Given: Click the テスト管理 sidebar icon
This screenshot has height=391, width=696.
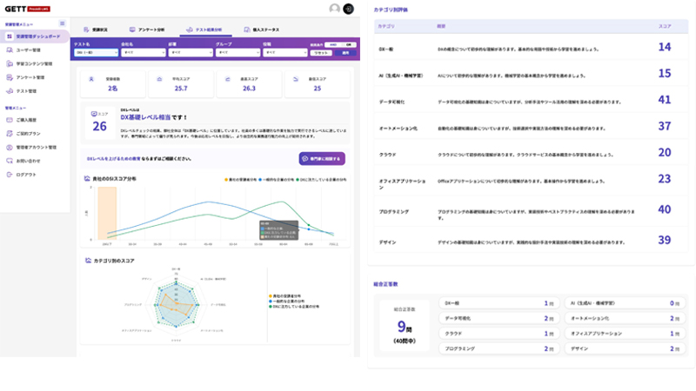Looking at the screenshot, I should (9, 90).
